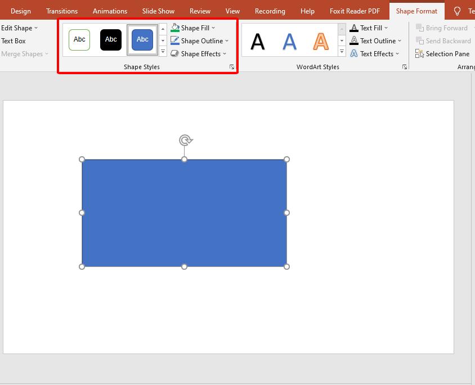
Task: Click the Shape Outline pen icon
Action: [176, 40]
